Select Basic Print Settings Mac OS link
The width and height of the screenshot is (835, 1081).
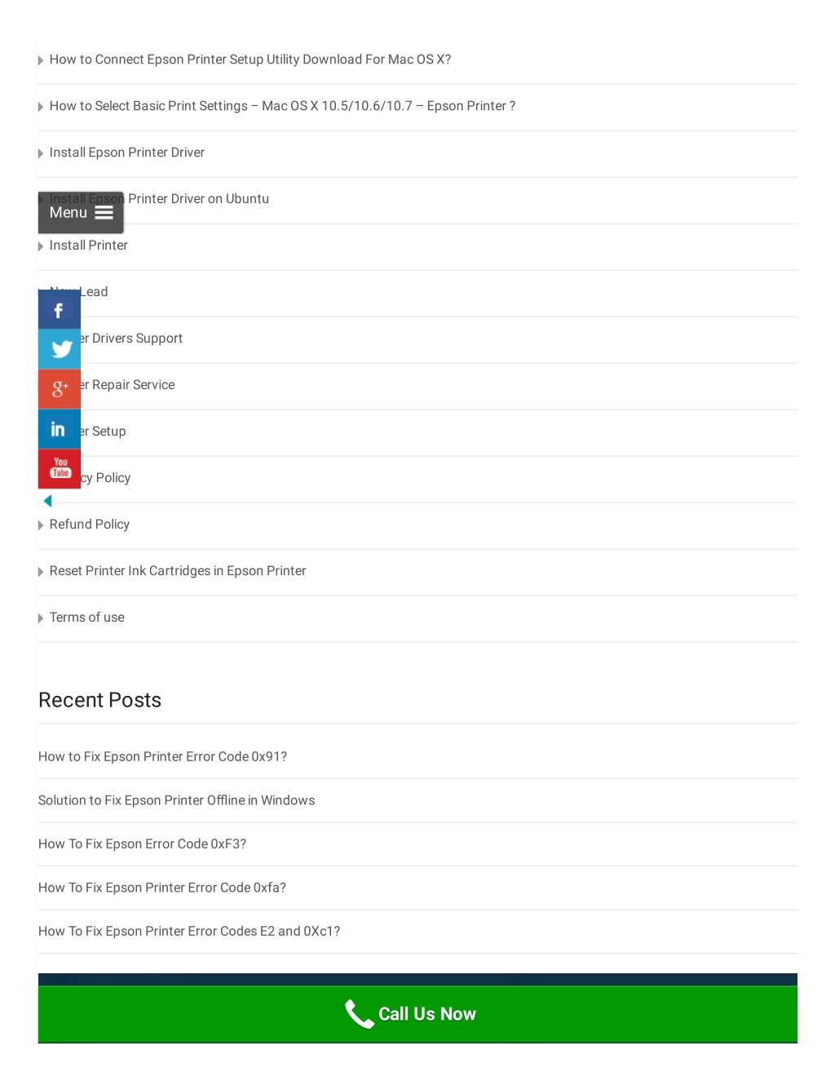[x=282, y=106]
